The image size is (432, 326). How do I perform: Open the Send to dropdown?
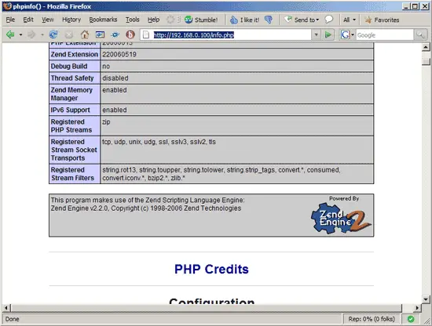(302, 20)
